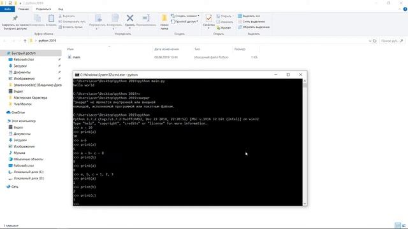Go up one folder with the up arrow
Viewport: 408px width, 229px height.
(x=25, y=41)
